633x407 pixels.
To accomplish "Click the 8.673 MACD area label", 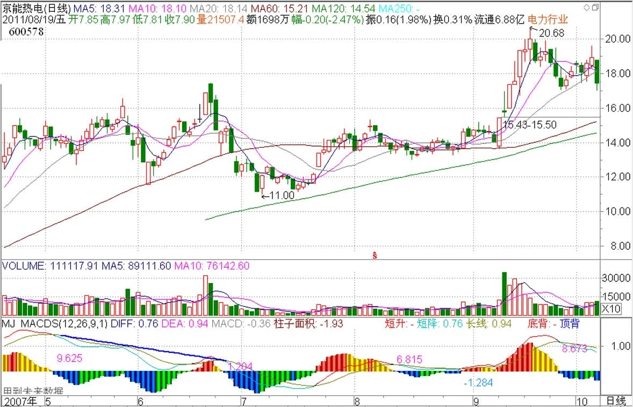I will pyautogui.click(x=573, y=348).
